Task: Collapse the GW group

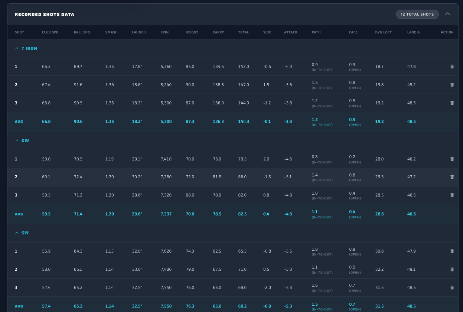Action: pyautogui.click(x=17, y=141)
